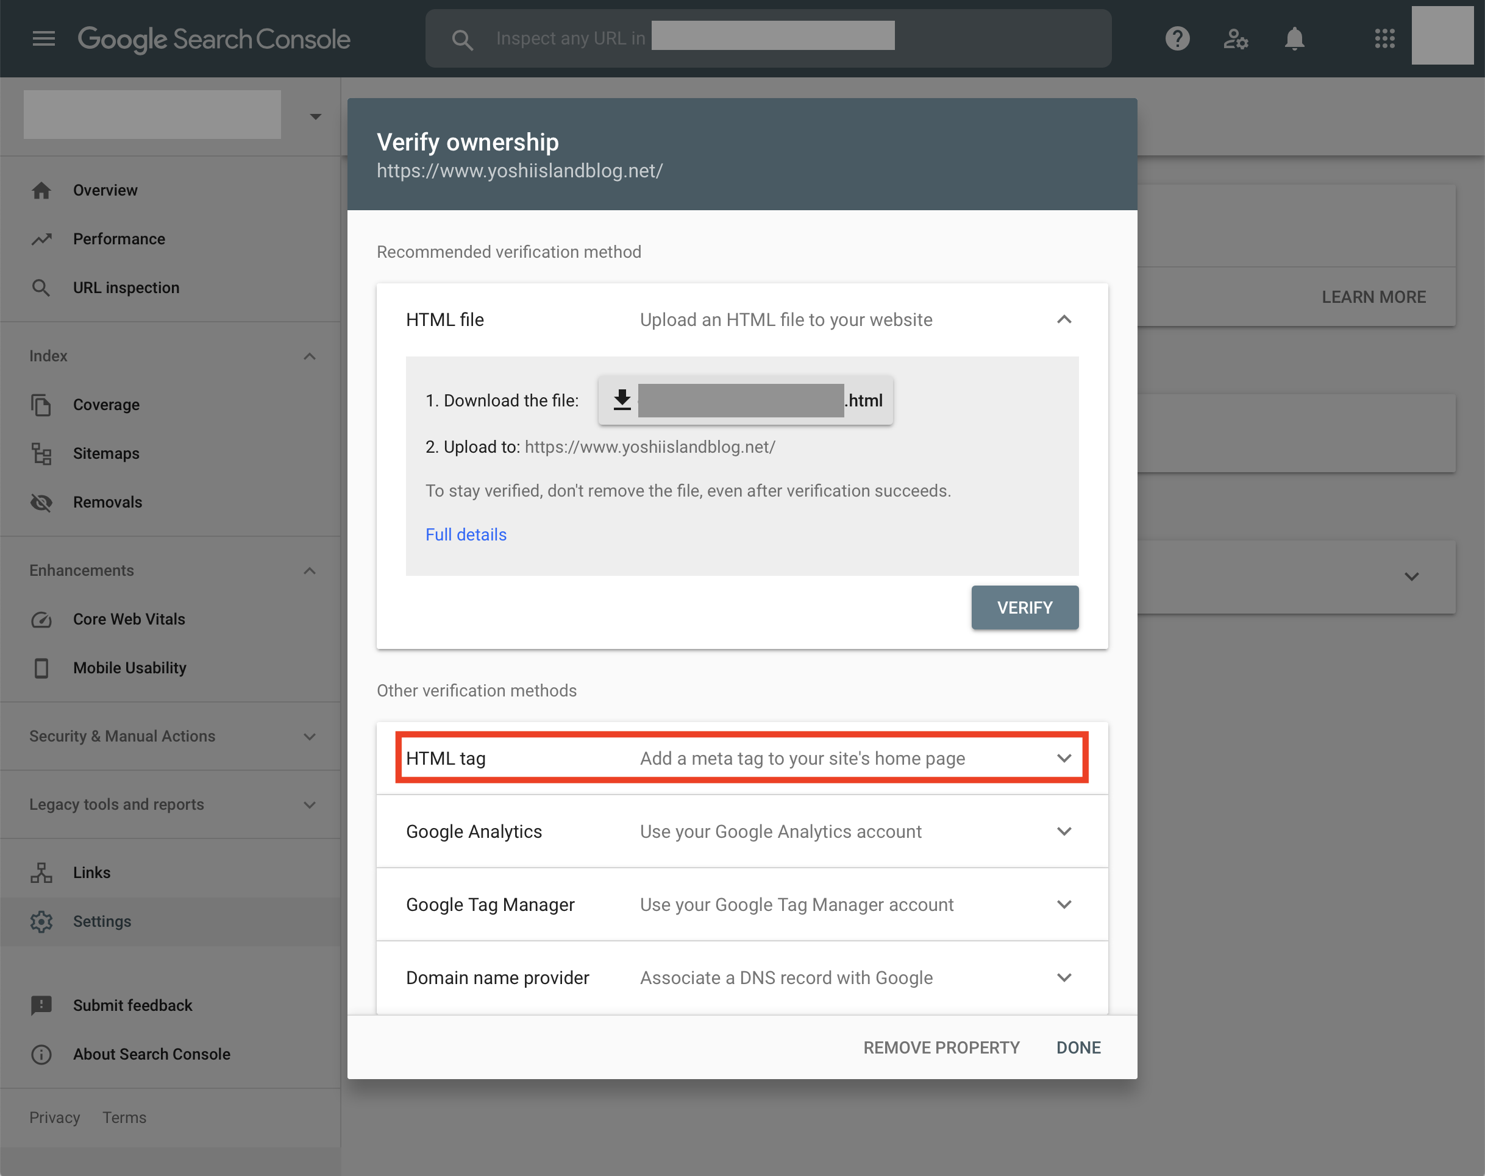
Task: Click the VERIFY button
Action: (x=1025, y=608)
